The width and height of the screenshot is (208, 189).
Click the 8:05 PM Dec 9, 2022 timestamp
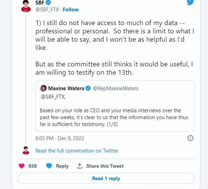(59, 138)
